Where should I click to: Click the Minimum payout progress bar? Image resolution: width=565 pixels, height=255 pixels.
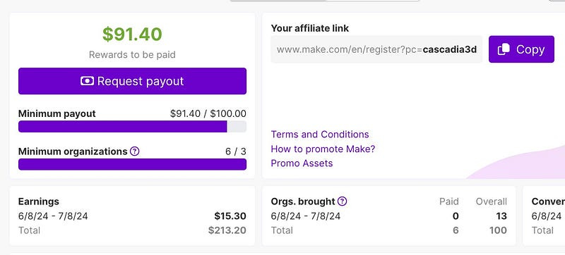coord(132,126)
